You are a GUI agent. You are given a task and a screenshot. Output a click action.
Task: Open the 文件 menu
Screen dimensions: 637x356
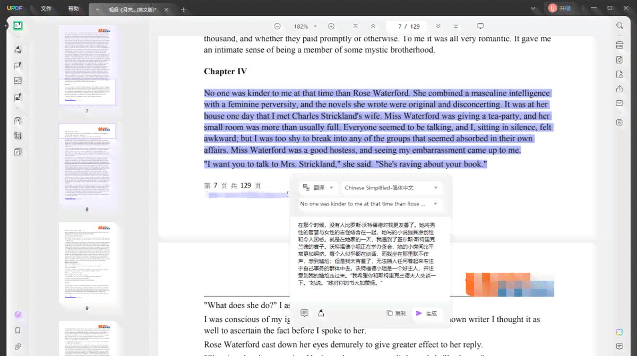[x=46, y=8]
